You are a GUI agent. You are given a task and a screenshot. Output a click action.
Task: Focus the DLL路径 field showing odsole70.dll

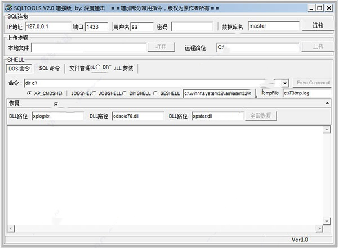[138, 116]
